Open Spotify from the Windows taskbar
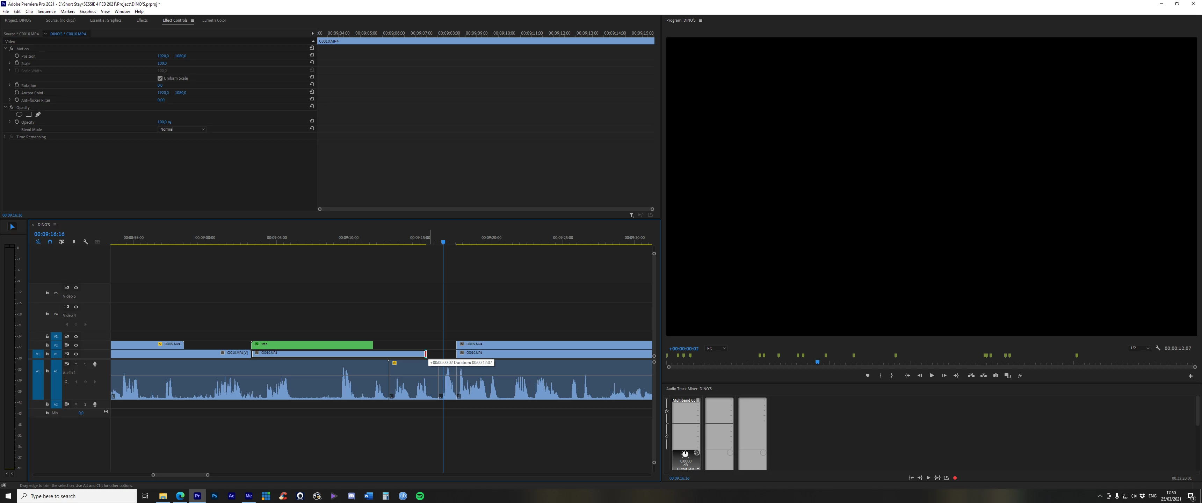The height and width of the screenshot is (503, 1202). [x=420, y=496]
